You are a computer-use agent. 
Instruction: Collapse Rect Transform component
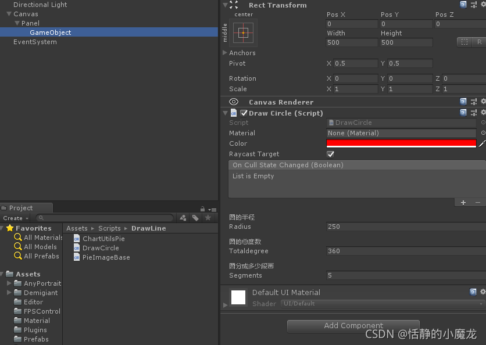226,5
